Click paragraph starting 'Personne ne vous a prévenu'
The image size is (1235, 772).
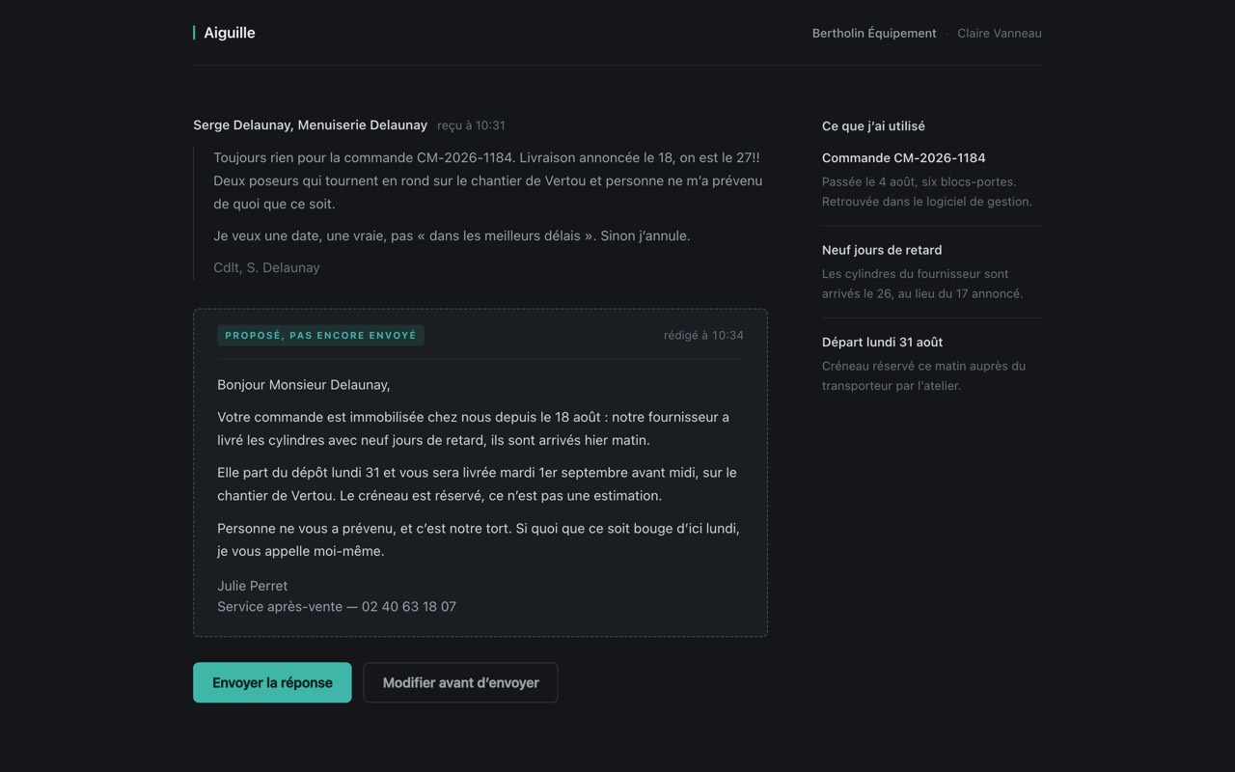click(480, 539)
